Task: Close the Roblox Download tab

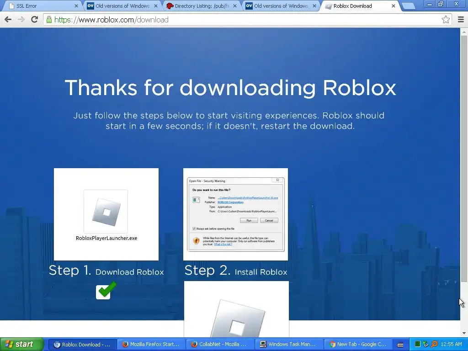Action: 394,6
